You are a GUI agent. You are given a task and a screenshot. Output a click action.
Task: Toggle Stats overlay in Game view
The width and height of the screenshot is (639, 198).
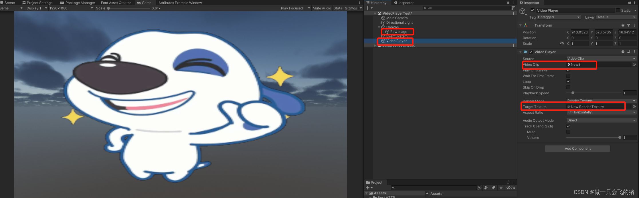tap(338, 8)
